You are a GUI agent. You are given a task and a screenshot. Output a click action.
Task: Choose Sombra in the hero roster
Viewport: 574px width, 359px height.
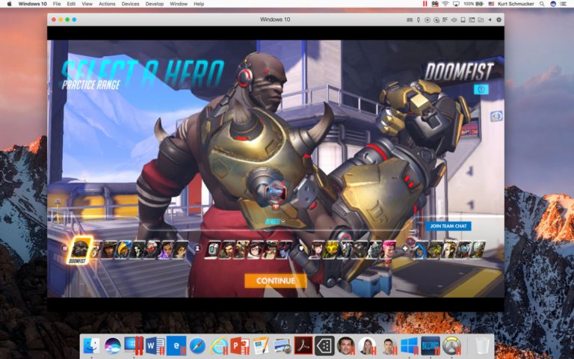click(167, 250)
